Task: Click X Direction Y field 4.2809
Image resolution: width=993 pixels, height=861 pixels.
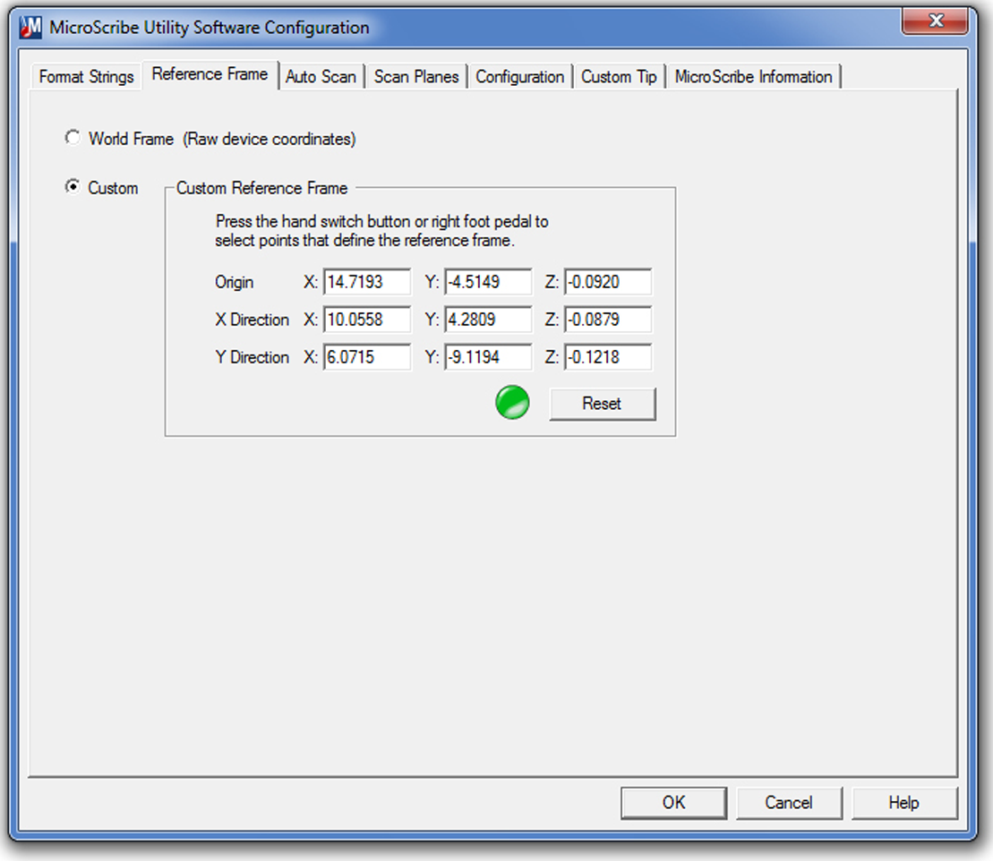Action: click(488, 320)
